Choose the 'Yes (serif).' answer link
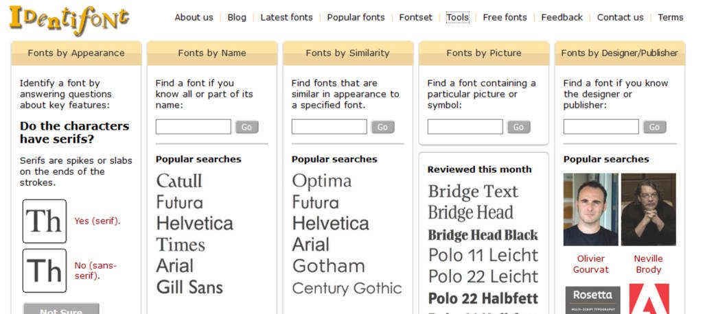The width and height of the screenshot is (703, 314). pos(97,221)
